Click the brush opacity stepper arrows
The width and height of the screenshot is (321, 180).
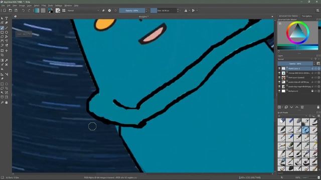(146, 10)
